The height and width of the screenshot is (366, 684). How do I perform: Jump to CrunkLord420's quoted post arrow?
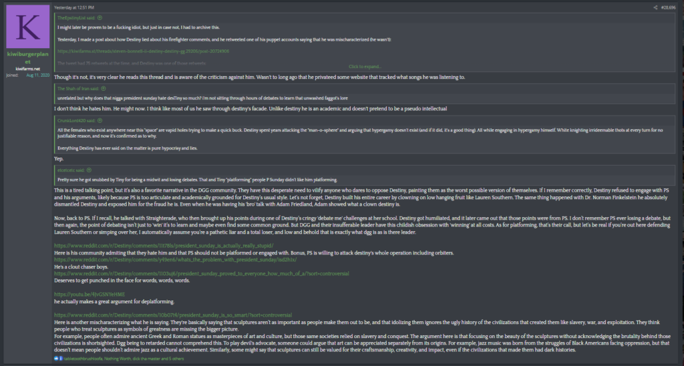[100, 120]
